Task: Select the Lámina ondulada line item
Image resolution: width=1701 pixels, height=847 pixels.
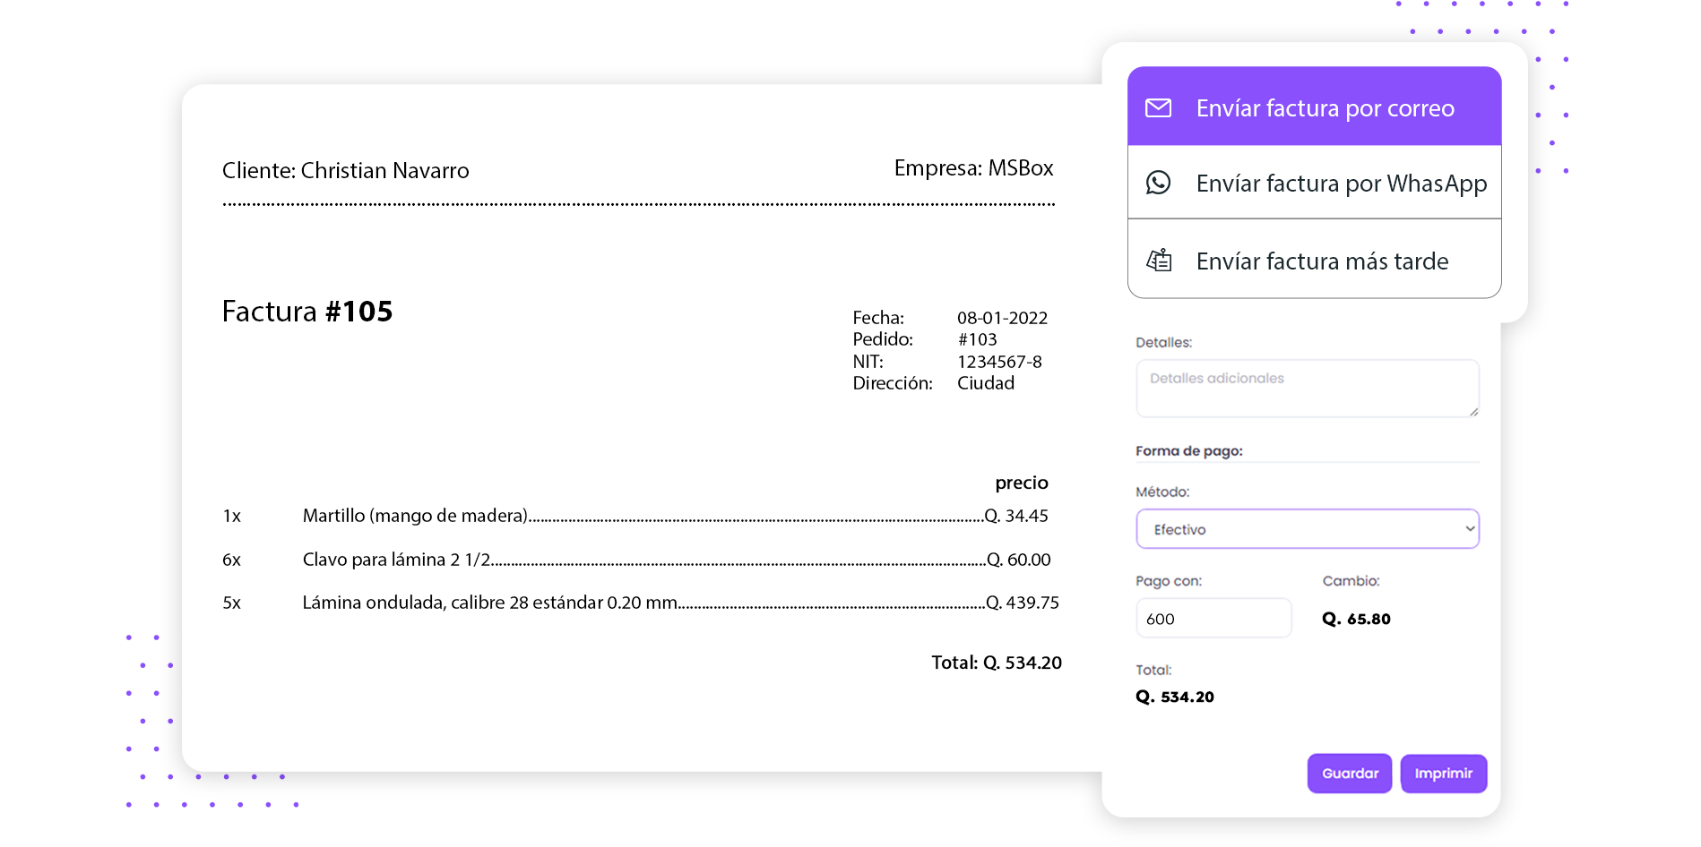Action: coord(489,603)
